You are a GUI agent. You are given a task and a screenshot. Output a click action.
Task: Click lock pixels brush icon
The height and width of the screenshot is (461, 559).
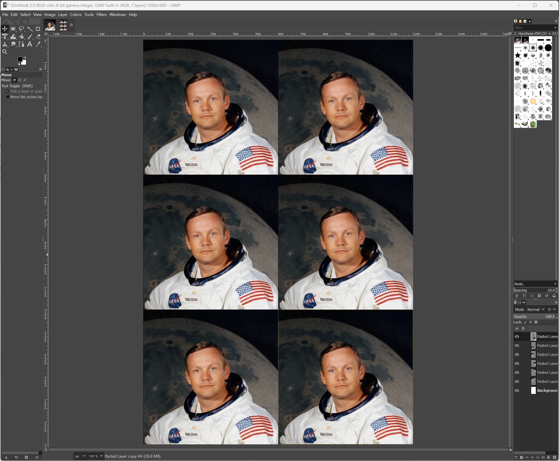pyautogui.click(x=525, y=322)
